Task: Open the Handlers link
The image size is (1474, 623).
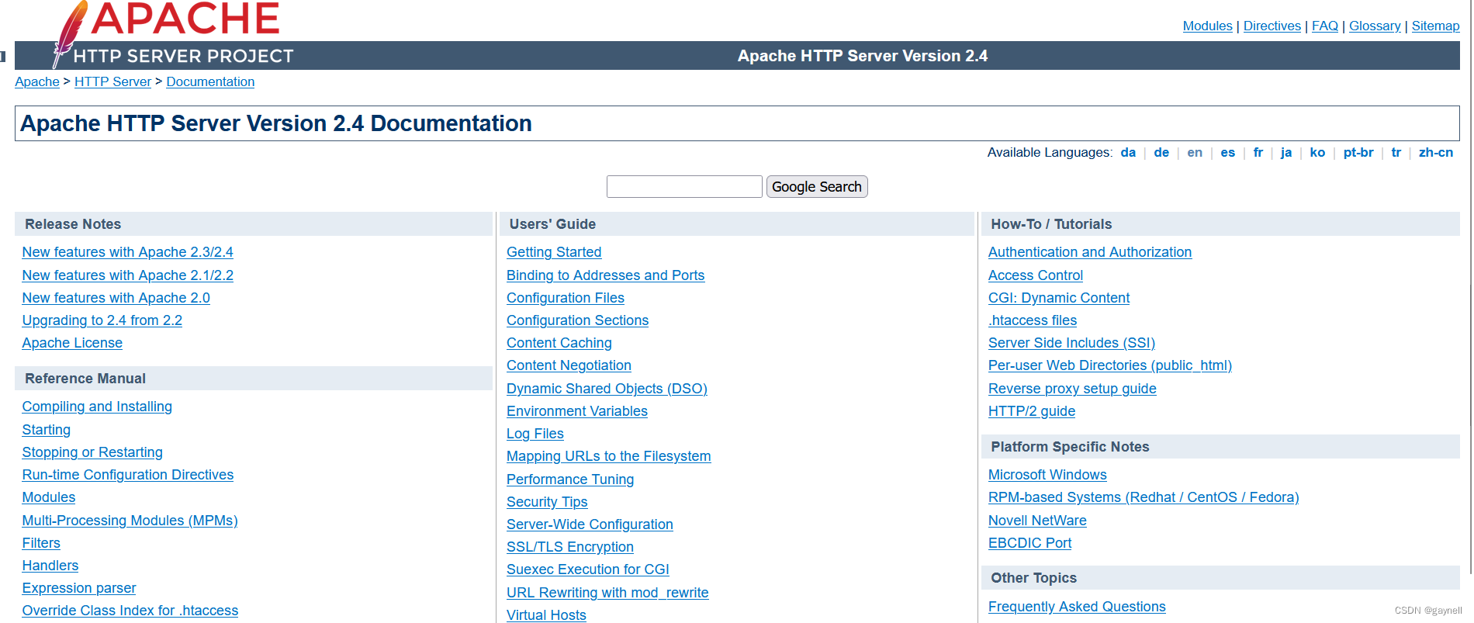Action: [x=50, y=566]
